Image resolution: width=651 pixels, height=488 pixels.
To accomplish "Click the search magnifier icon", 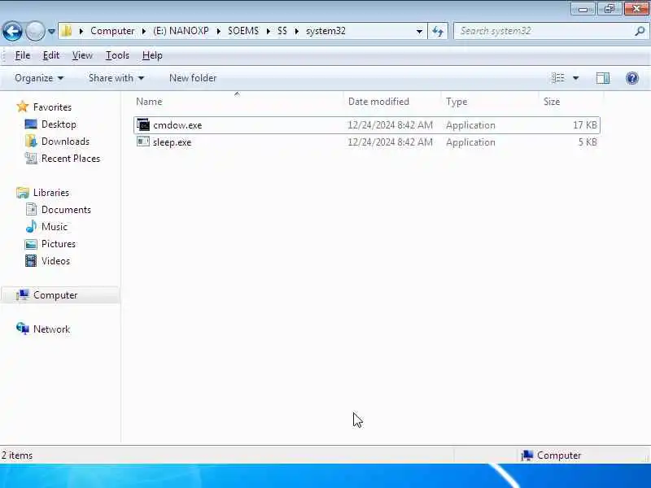I will click(640, 31).
